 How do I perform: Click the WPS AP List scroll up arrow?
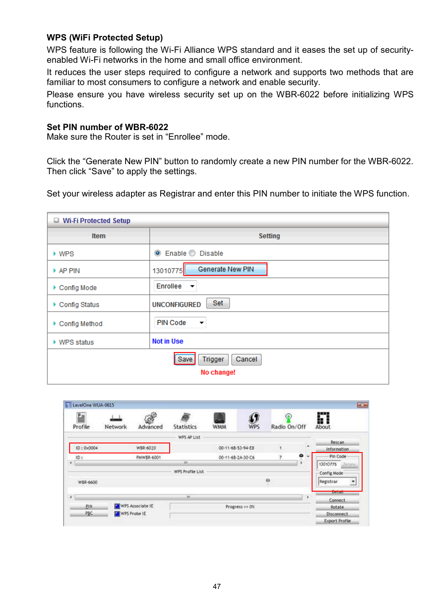[x=308, y=446]
